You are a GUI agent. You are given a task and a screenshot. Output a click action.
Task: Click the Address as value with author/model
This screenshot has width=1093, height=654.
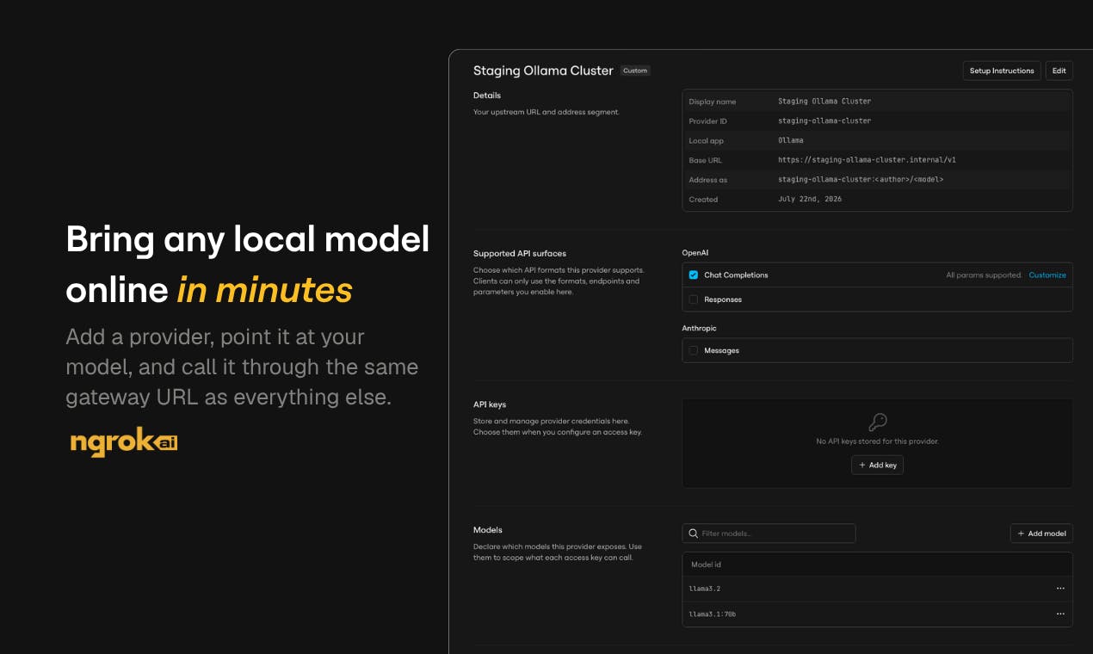[861, 180]
